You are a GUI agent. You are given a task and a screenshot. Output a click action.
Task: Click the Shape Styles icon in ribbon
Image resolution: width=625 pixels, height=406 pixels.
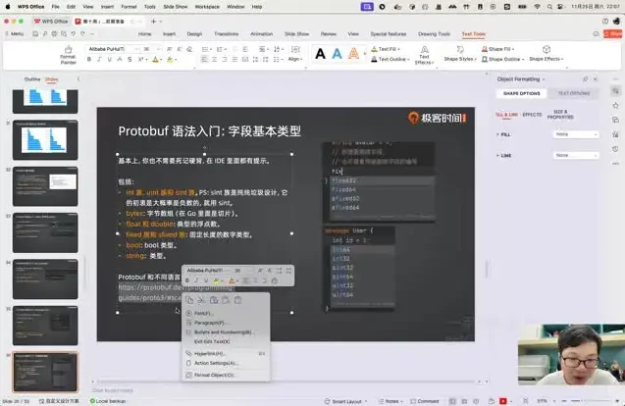pos(458,49)
